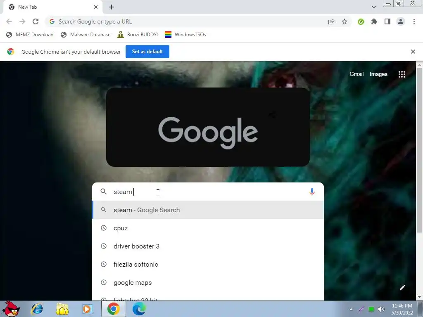Open the Malware Database bookmark

pos(86,35)
